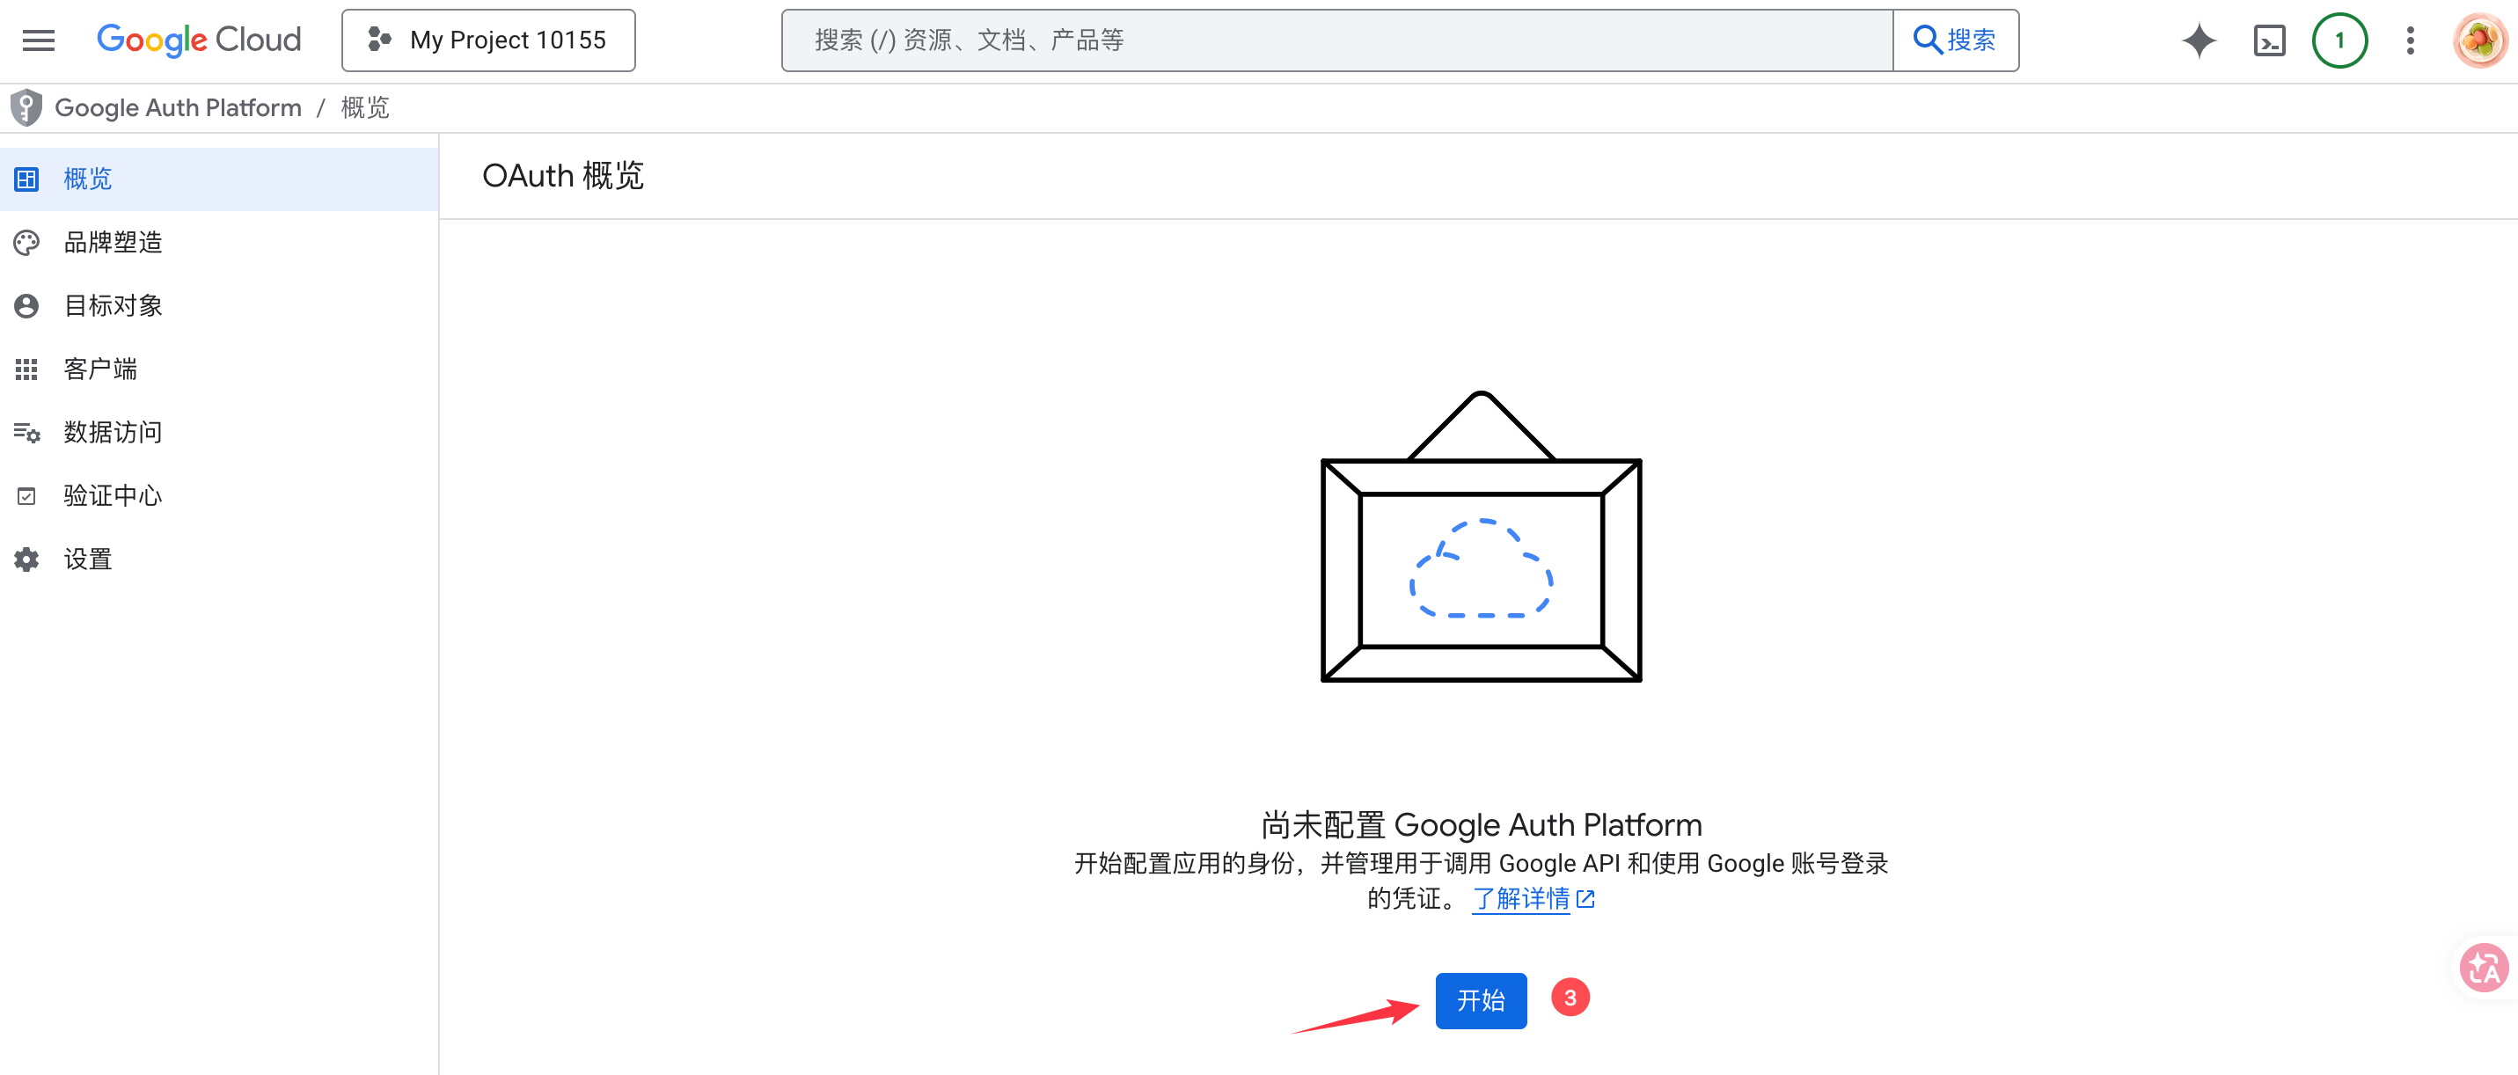Click the 搜索 search button
The width and height of the screenshot is (2518, 1075).
(x=1956, y=40)
